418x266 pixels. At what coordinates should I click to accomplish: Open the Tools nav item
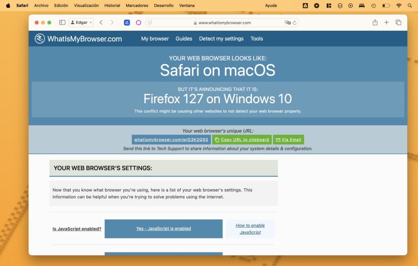pos(257,39)
